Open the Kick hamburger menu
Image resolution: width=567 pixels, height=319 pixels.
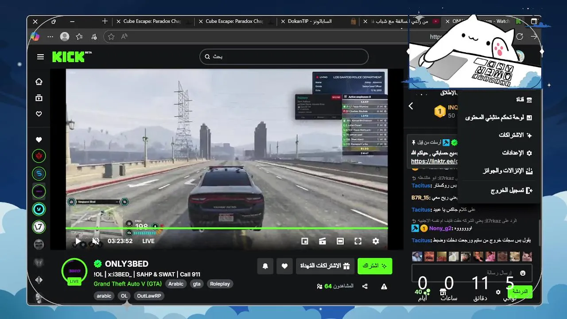[x=40, y=57]
